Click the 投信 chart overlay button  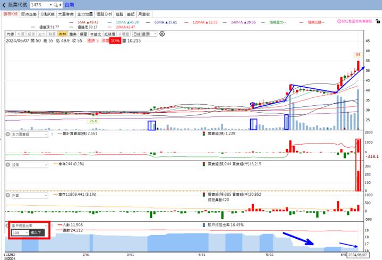tap(31, 34)
